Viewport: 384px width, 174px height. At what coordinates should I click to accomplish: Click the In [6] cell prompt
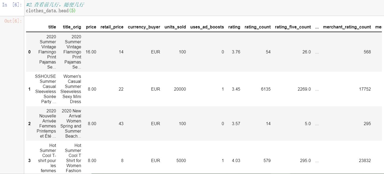[x=12, y=5]
